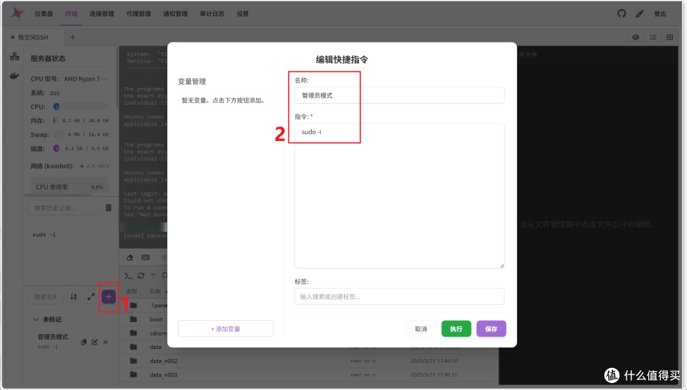Open the virtual keyboard icon
Screen dimensions: 687x390
pos(146,257)
